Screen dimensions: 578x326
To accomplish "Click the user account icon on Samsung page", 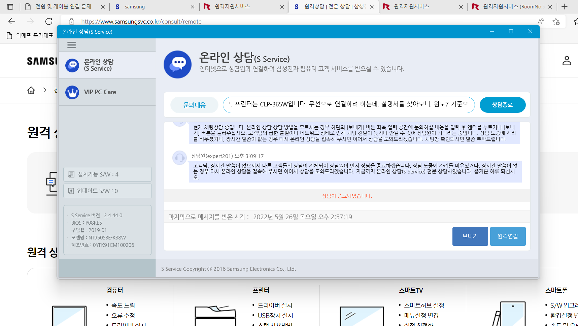I will pyautogui.click(x=567, y=61).
